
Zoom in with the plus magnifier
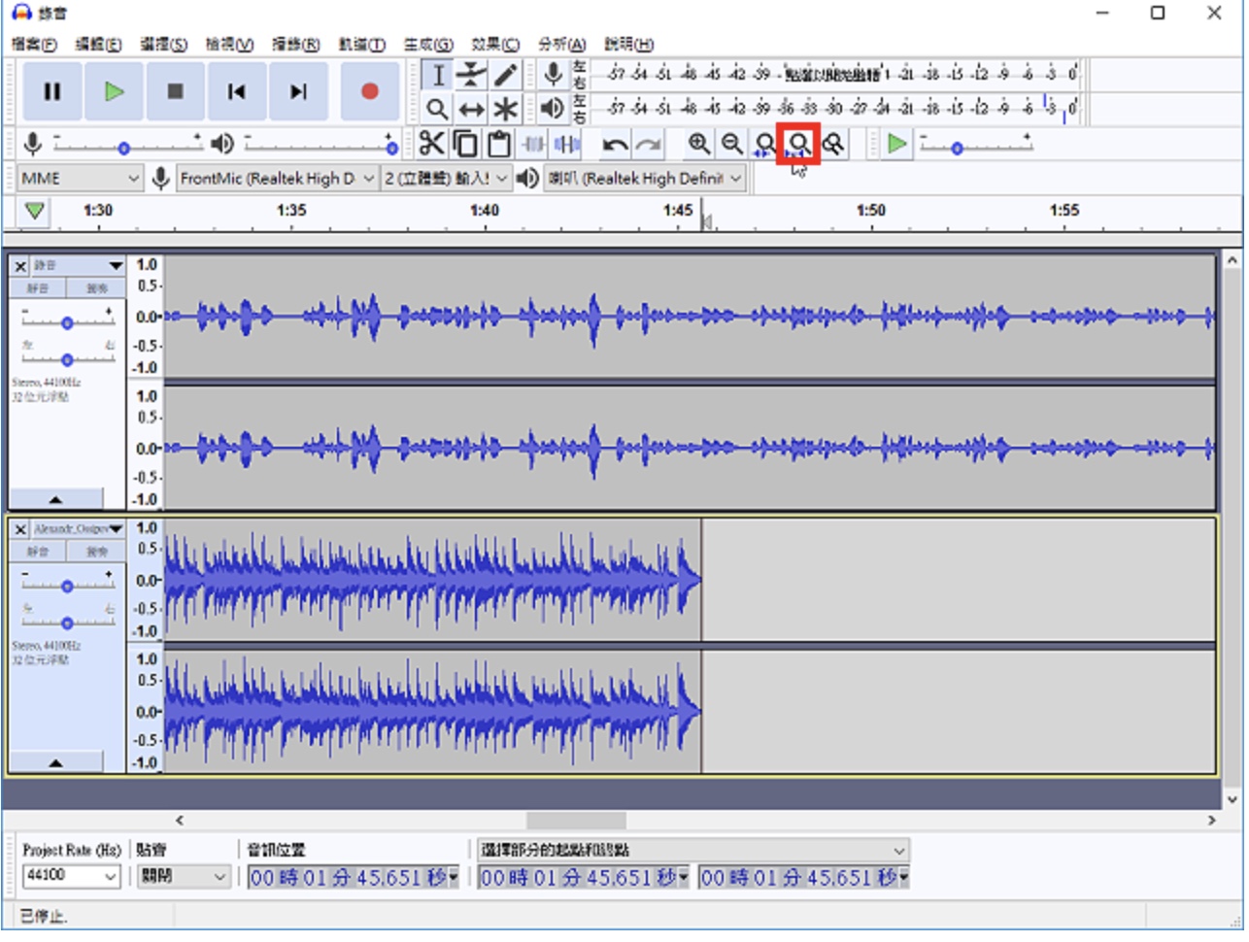pos(698,145)
